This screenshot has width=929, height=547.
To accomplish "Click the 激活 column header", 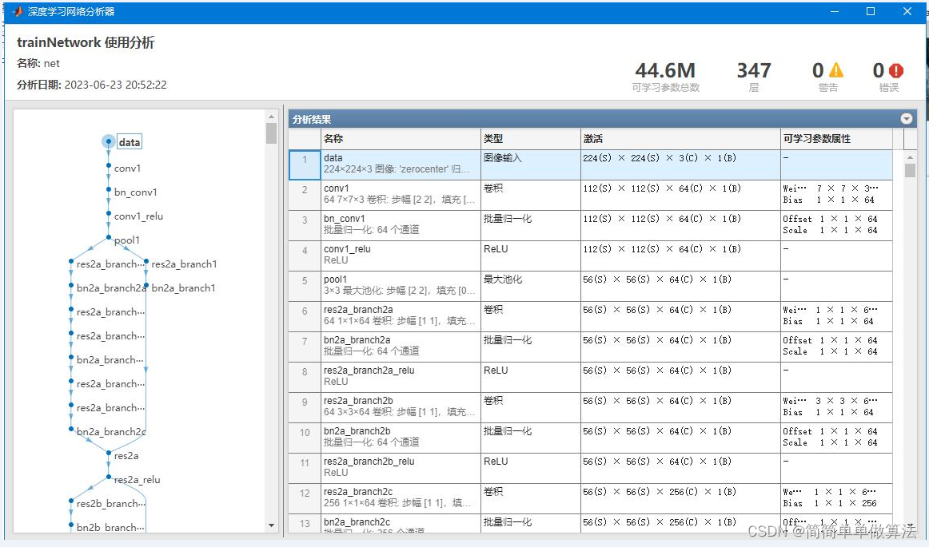I will (x=680, y=138).
